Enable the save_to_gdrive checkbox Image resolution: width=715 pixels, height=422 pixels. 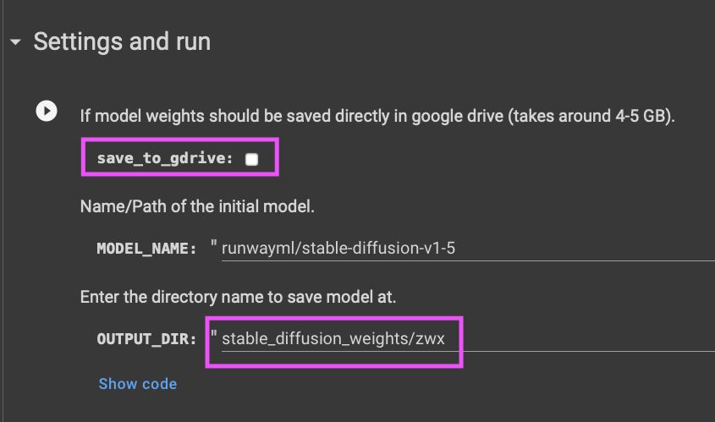pos(251,159)
